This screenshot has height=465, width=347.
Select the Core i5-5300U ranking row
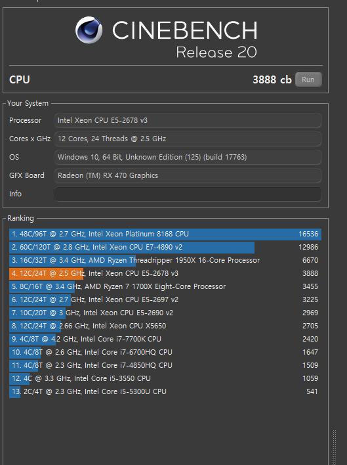(x=165, y=391)
